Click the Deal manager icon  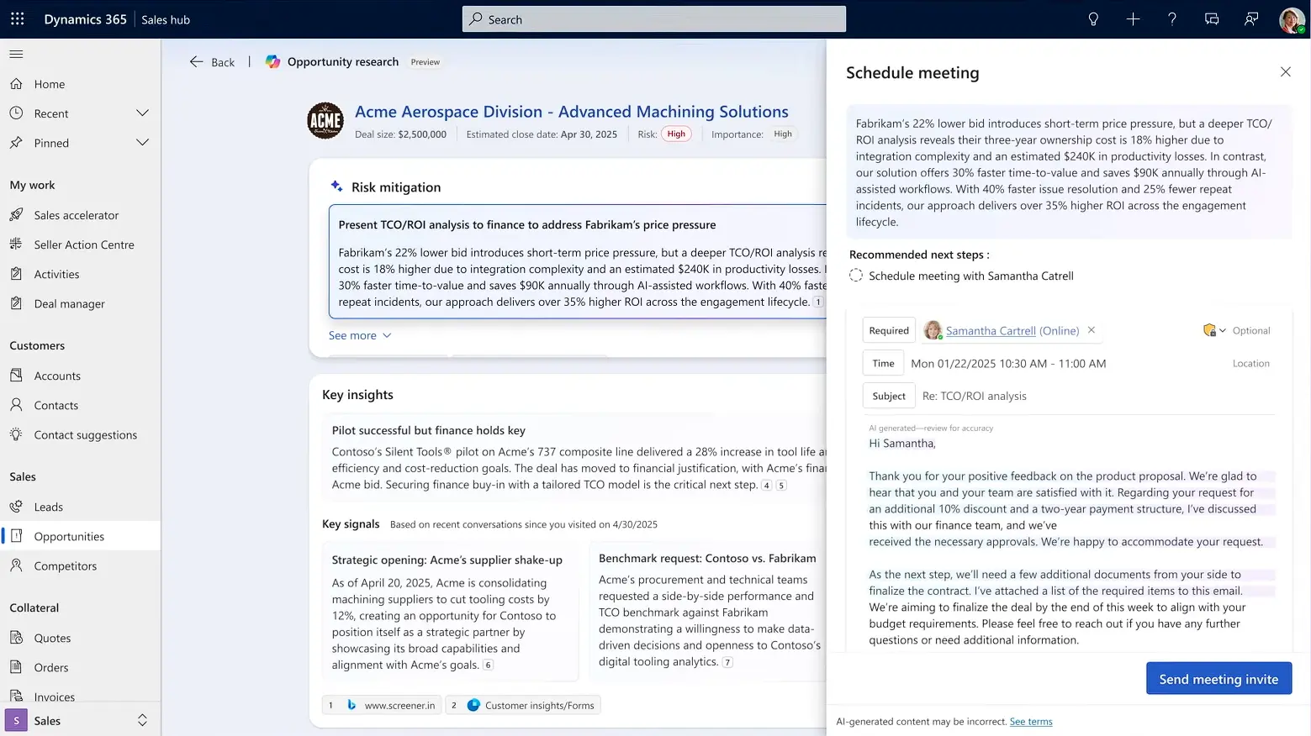[x=16, y=303]
